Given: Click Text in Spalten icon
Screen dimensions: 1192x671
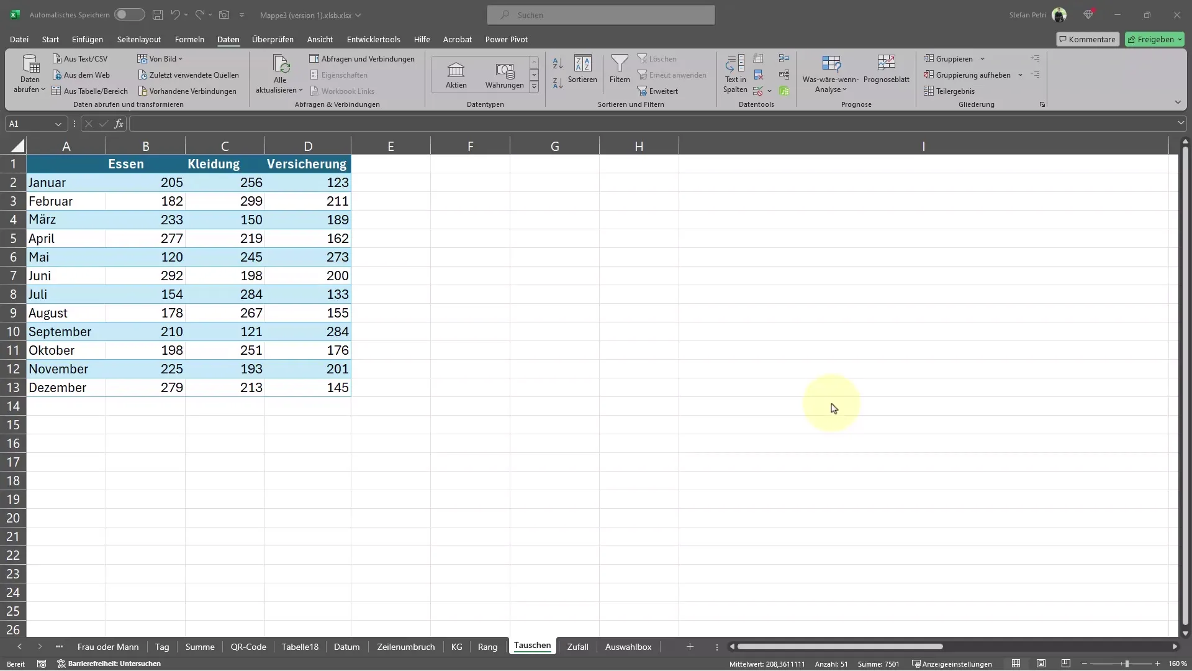Looking at the screenshot, I should tap(735, 73).
